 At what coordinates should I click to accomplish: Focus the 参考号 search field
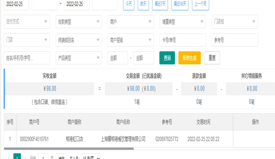[x=234, y=40]
